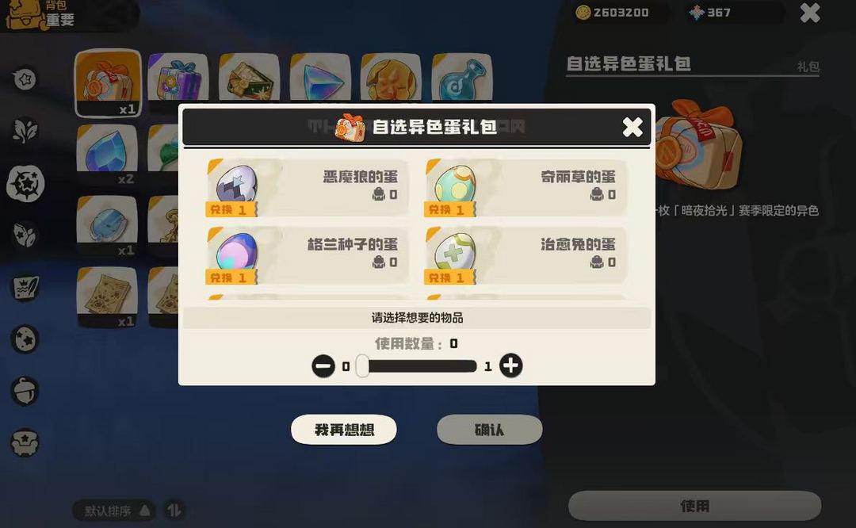The height and width of the screenshot is (528, 856).
Task: Close the 自选异色蛋礼包 dialog
Action: [632, 127]
